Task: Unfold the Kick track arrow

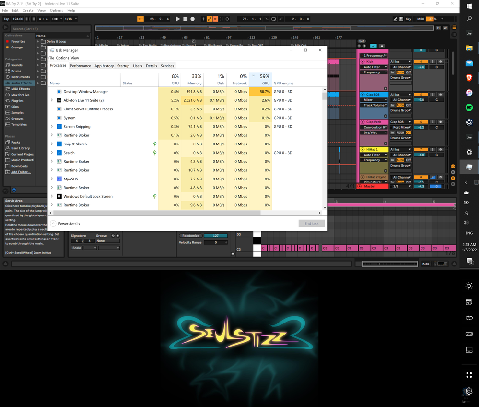Action: 362,62
